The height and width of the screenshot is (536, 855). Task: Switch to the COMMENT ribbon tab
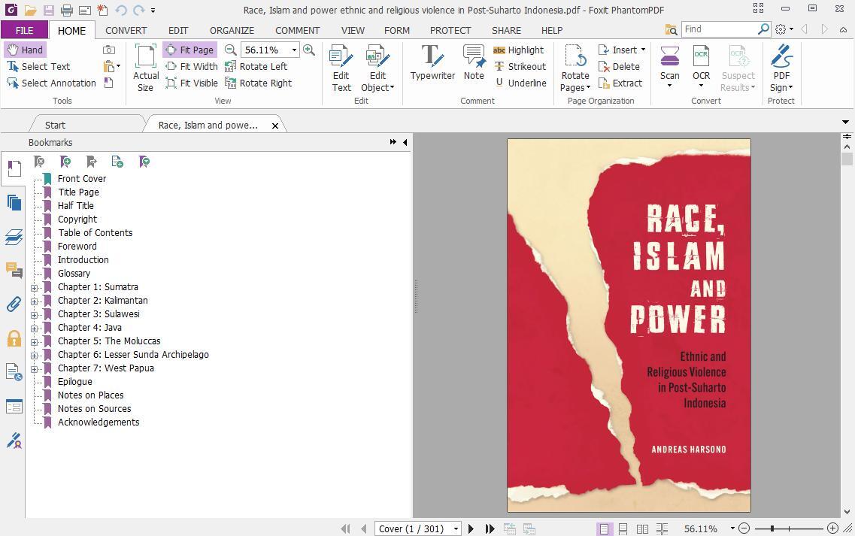click(x=297, y=31)
